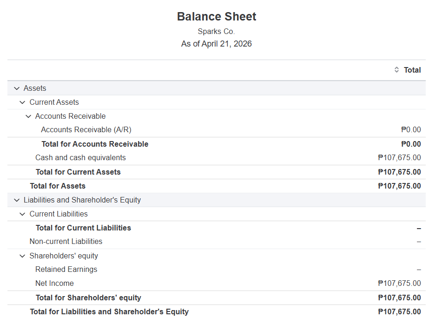Click Total for Accounts Receivable label
The width and height of the screenshot is (429, 318).
95,144
